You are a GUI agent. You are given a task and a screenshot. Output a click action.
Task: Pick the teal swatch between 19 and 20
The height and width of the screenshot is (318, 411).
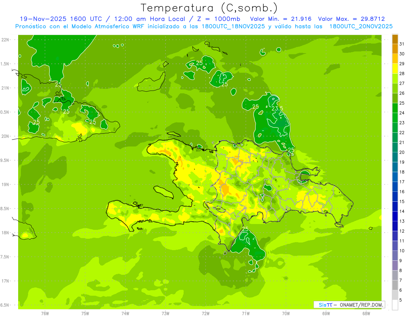point(395,157)
